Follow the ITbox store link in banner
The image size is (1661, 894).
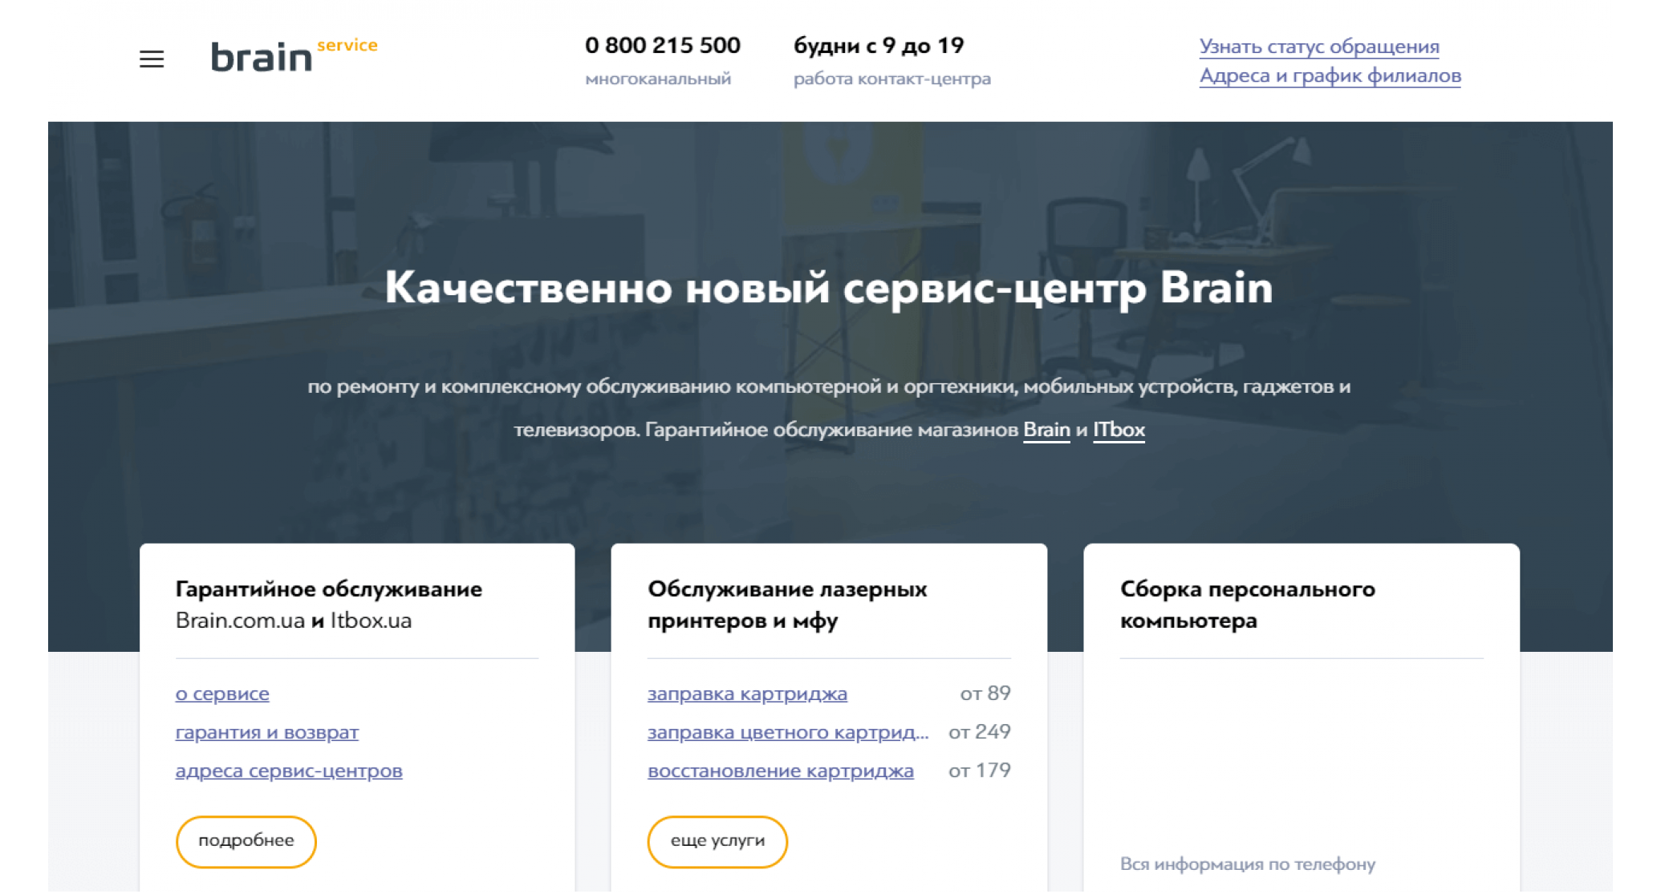(1119, 430)
